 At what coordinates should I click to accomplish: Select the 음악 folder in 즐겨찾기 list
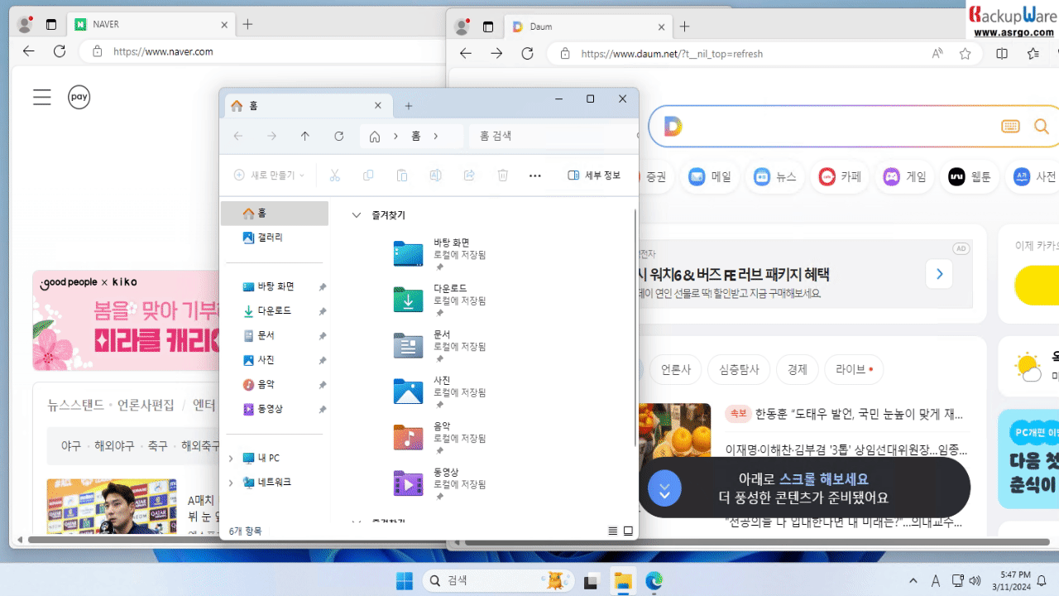pos(440,437)
